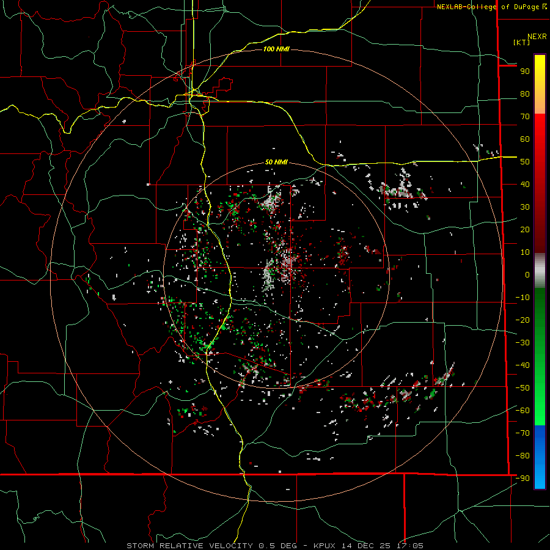Click the yellow top segment of color bar
Viewport: 550px width, 550px height.
[x=540, y=84]
